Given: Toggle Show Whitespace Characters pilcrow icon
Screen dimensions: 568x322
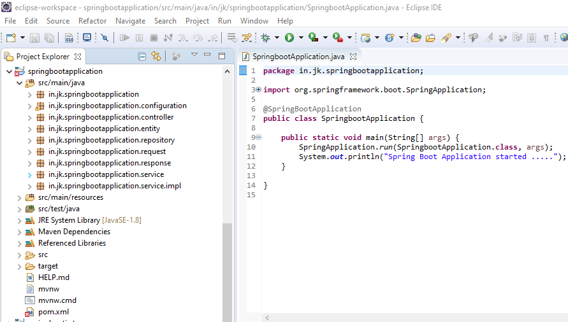Looking at the screenshot, I should (x=546, y=38).
